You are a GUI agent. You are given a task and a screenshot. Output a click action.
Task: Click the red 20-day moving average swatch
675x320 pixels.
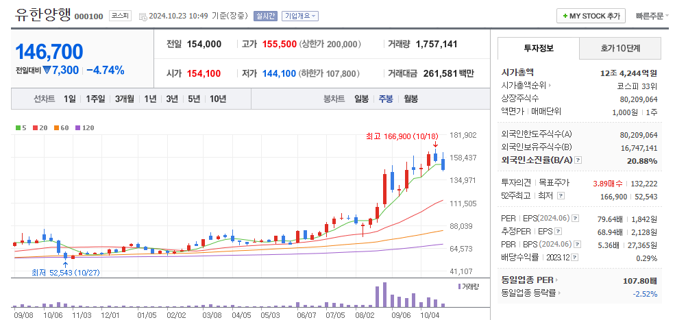pyautogui.click(x=35, y=128)
